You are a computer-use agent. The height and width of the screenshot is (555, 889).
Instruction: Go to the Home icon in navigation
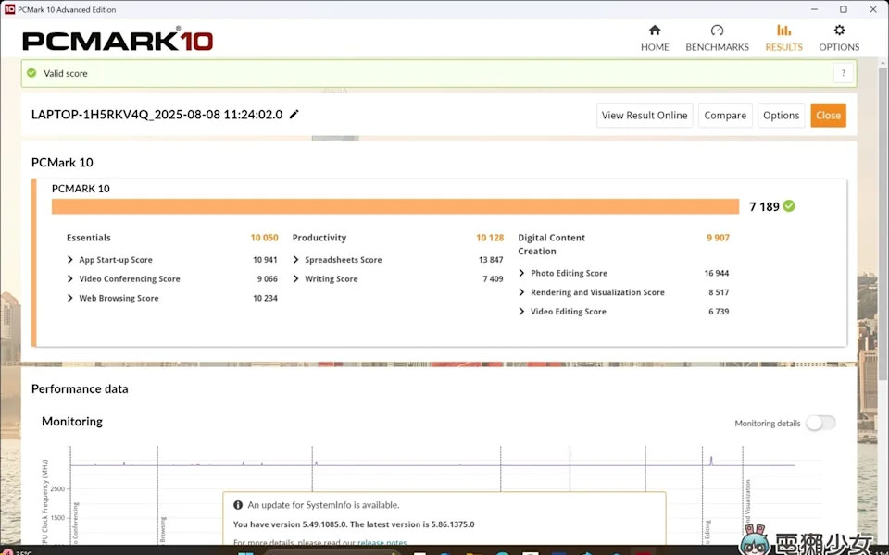655,31
